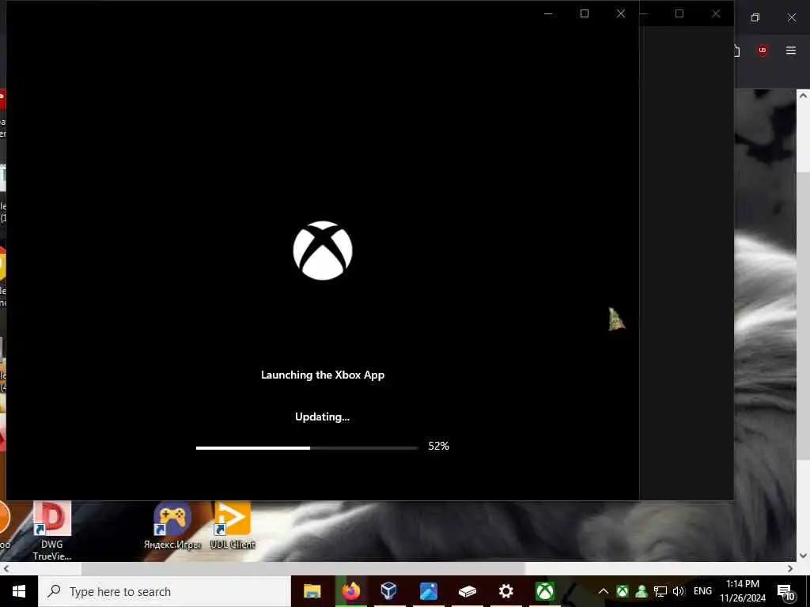
Task: Open the DWG TrueView desktop shortcut
Action: click(x=52, y=530)
